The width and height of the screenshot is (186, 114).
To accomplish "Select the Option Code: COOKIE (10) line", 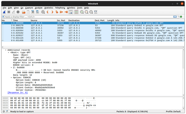I will point(31,80).
